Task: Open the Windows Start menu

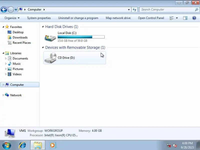Action: pos(7,145)
